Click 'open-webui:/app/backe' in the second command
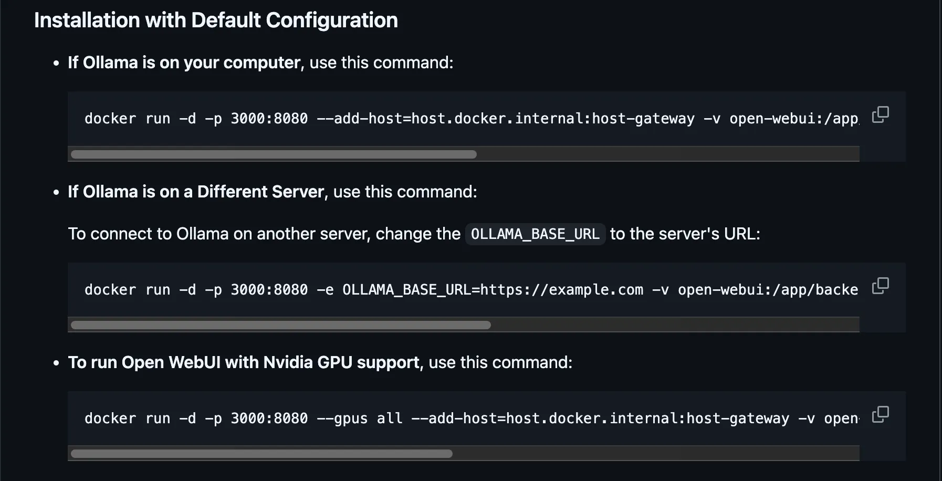942x481 pixels. [768, 290]
